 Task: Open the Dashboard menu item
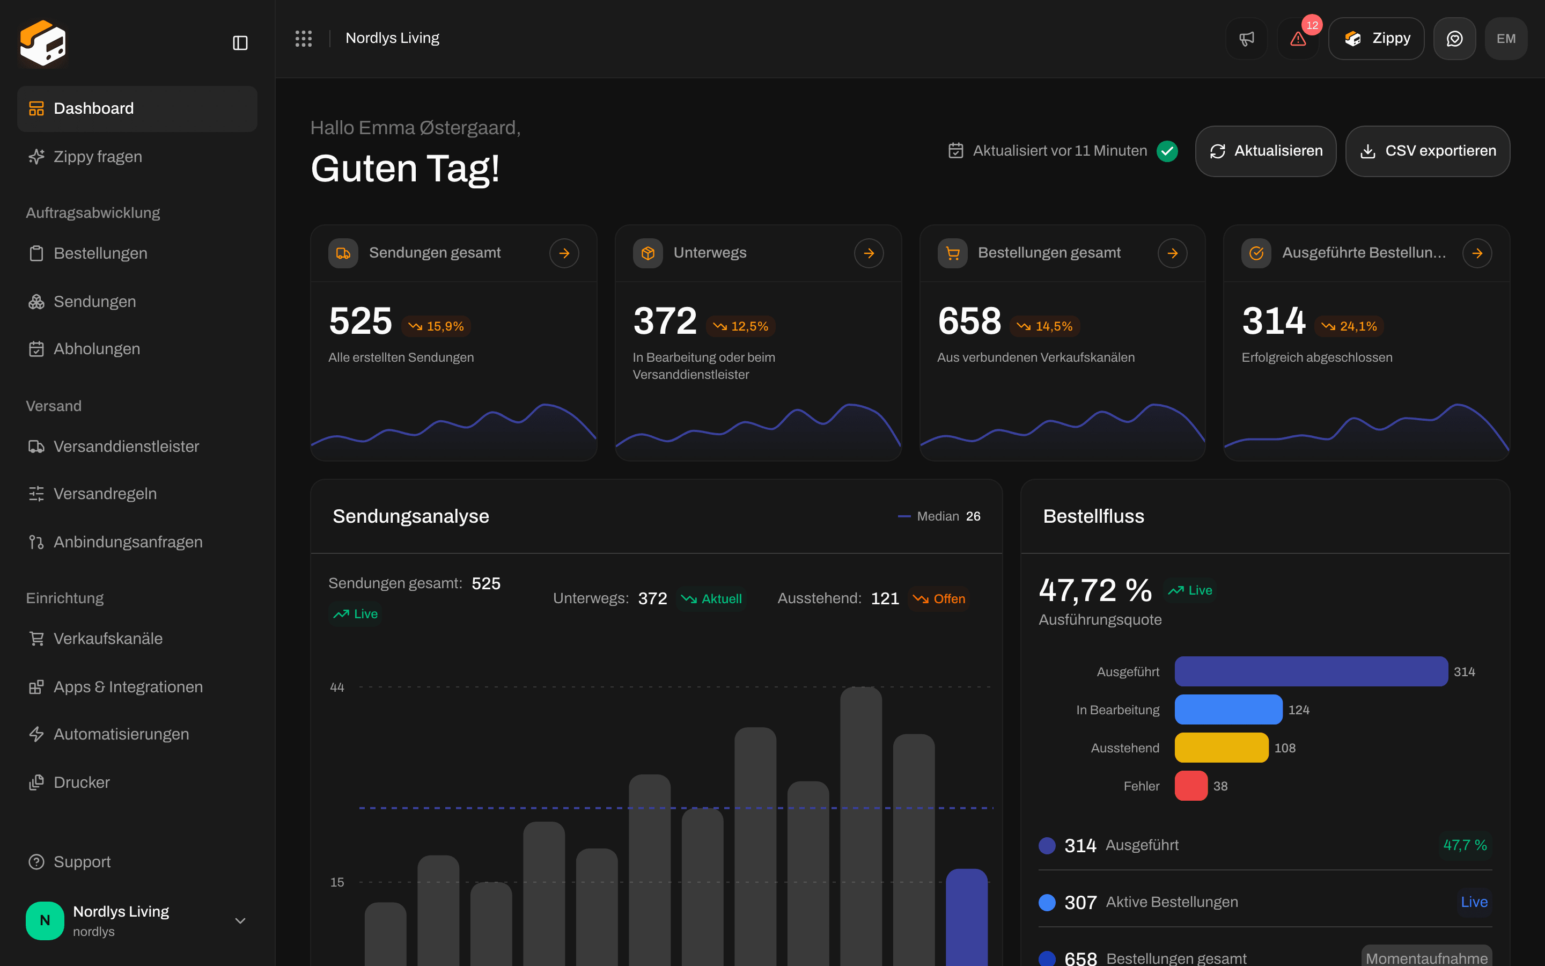click(x=137, y=108)
